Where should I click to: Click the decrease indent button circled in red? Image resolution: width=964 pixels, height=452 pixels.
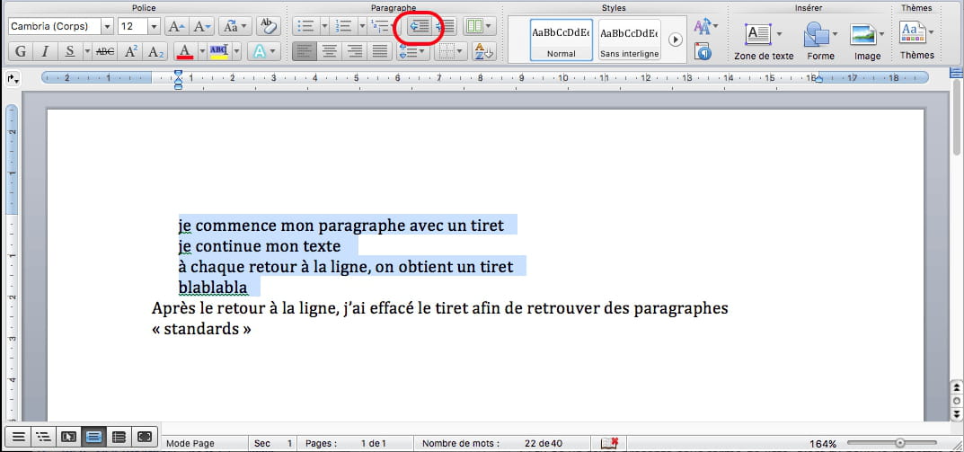tap(419, 27)
